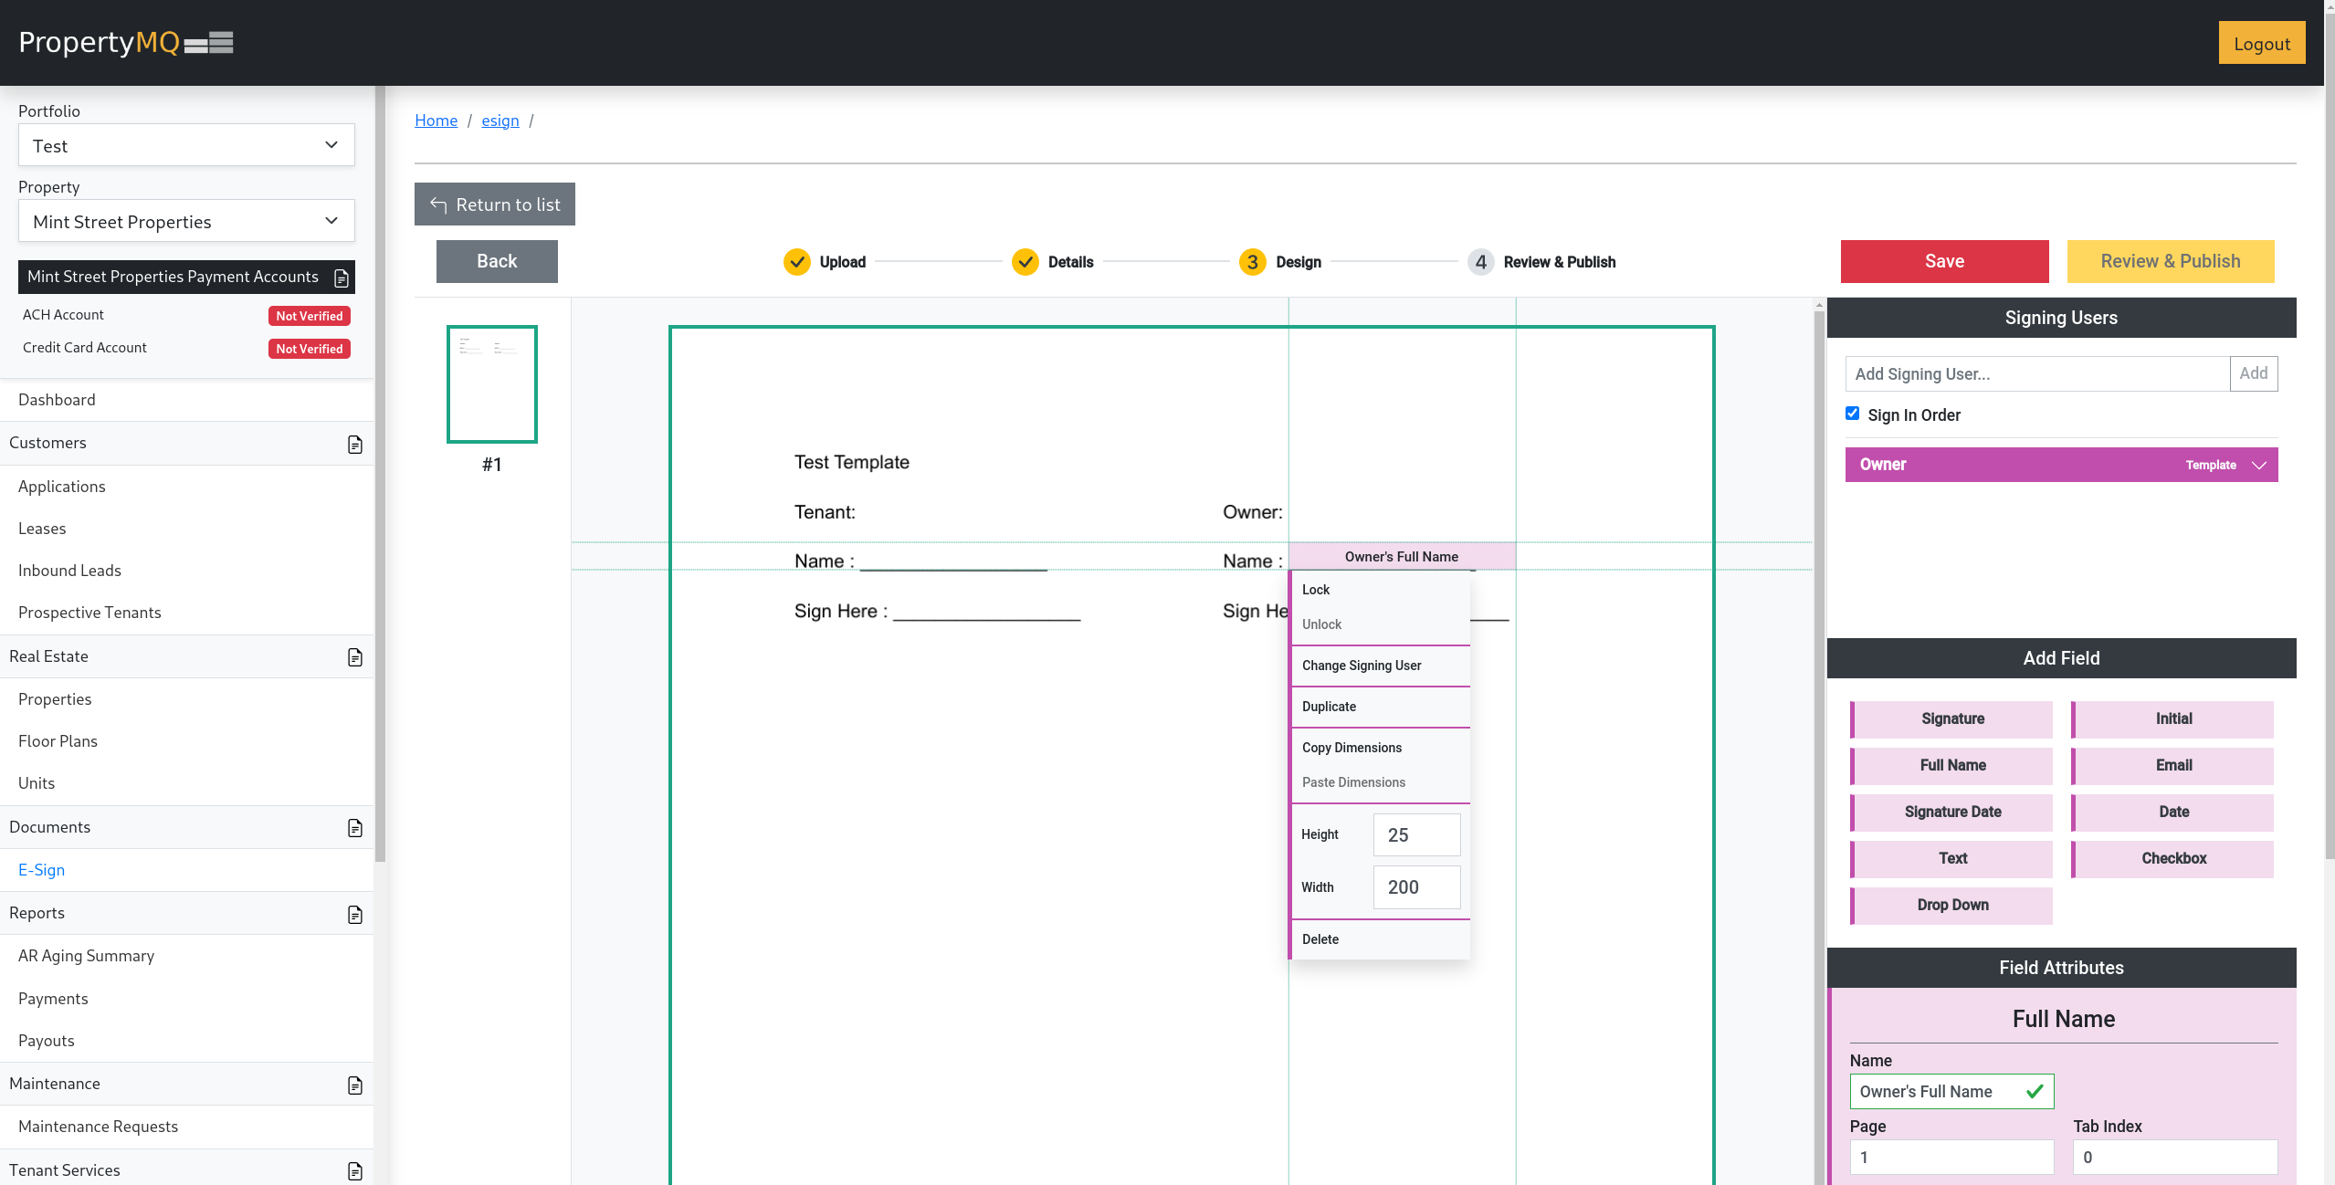The height and width of the screenshot is (1185, 2335).
Task: Select Change Signing User menu entry
Action: click(1361, 666)
